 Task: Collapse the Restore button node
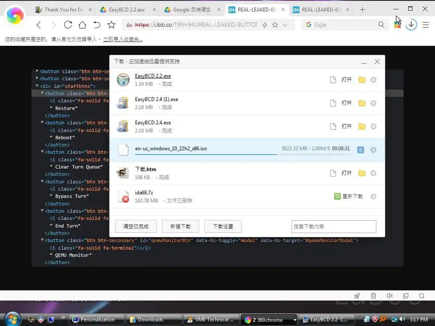42,93
